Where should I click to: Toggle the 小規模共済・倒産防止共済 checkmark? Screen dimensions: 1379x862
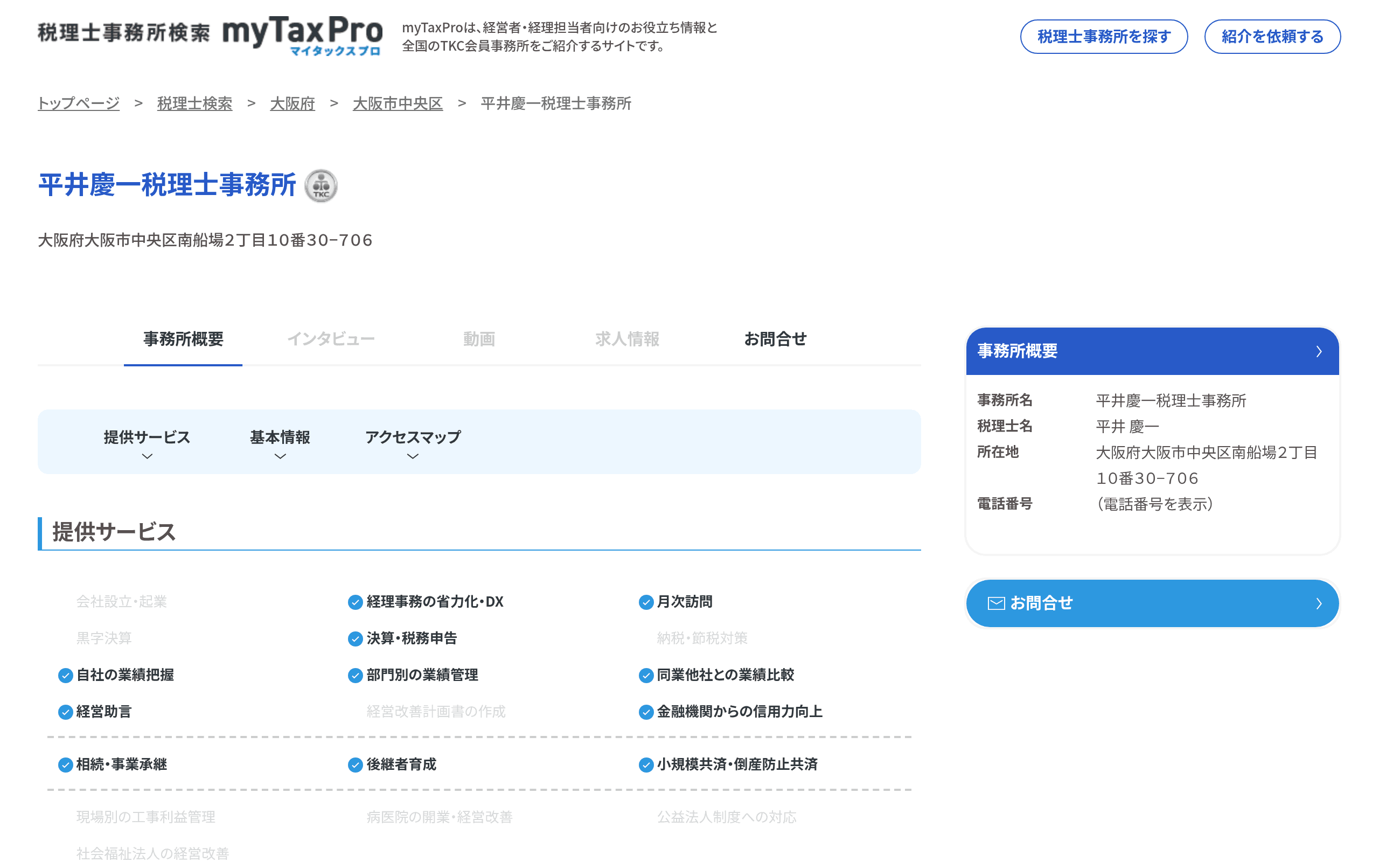pyautogui.click(x=646, y=765)
